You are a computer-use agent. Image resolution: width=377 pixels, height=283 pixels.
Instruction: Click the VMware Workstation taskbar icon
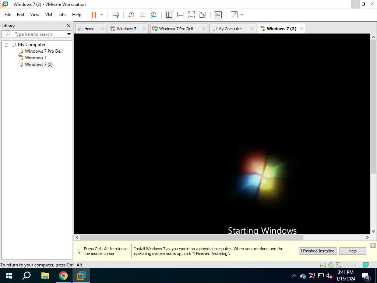coord(81,276)
